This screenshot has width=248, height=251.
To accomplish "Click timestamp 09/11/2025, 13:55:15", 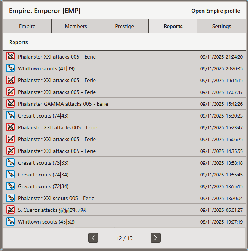I will pyautogui.click(x=221, y=186).
